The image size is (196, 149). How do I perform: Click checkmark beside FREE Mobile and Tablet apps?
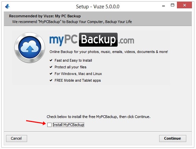click(51, 80)
